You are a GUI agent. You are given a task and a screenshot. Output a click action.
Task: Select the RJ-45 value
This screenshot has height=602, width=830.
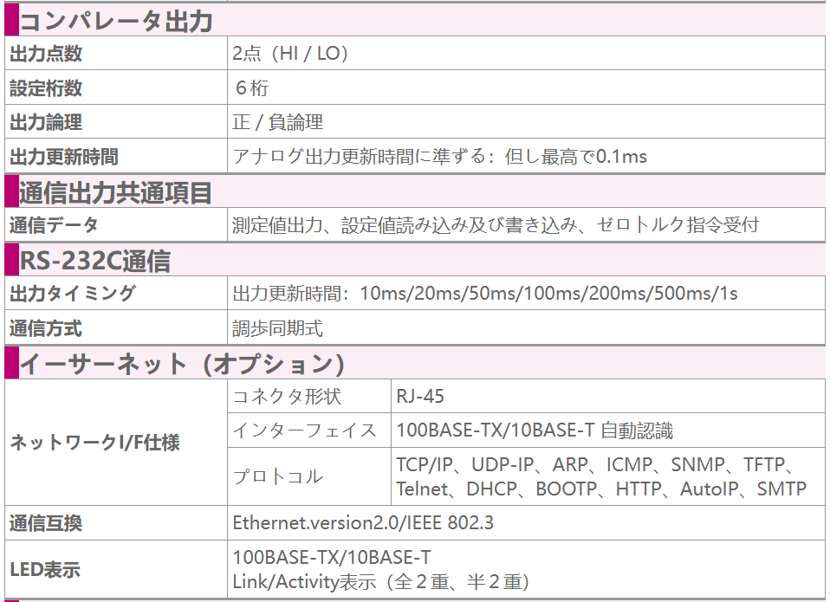[x=420, y=396]
